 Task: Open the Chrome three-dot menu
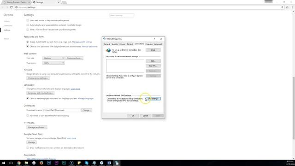tap(292, 7)
